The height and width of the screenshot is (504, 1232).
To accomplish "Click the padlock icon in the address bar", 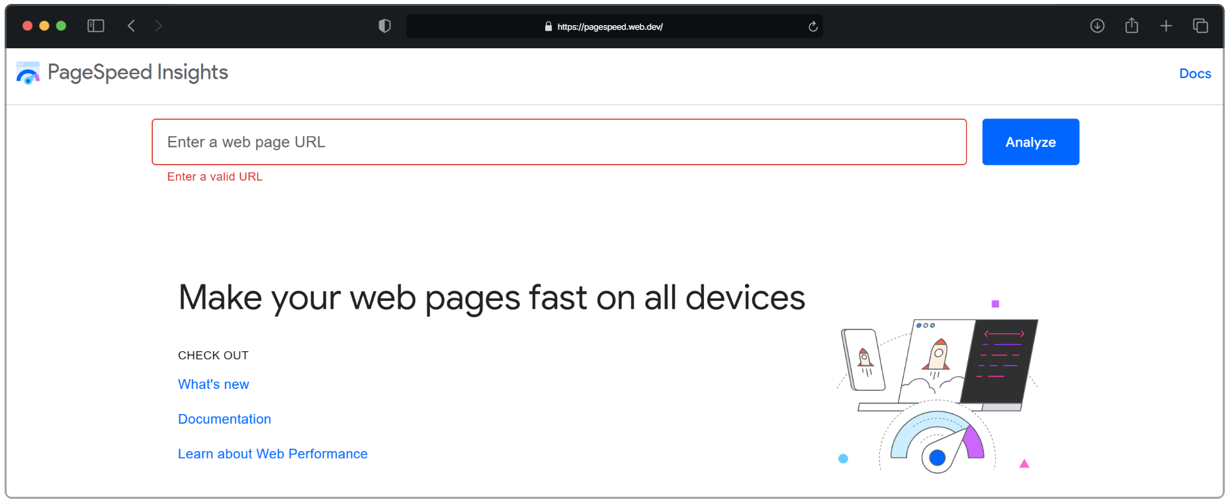I will point(549,26).
